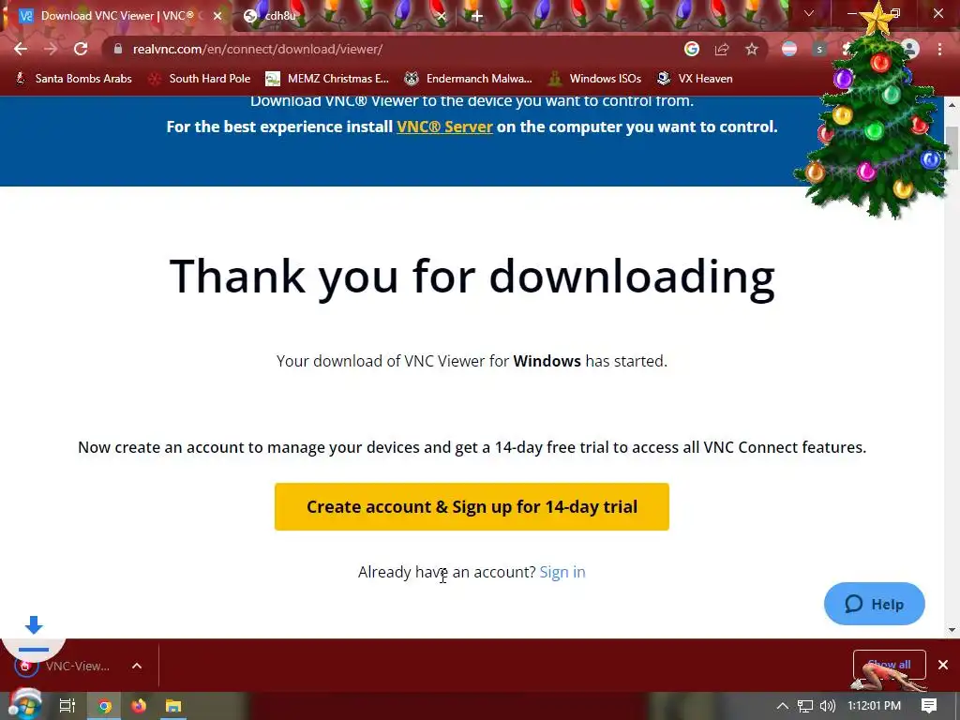Open the Chrome three-dot menu
The height and width of the screenshot is (720, 960).
click(x=939, y=49)
